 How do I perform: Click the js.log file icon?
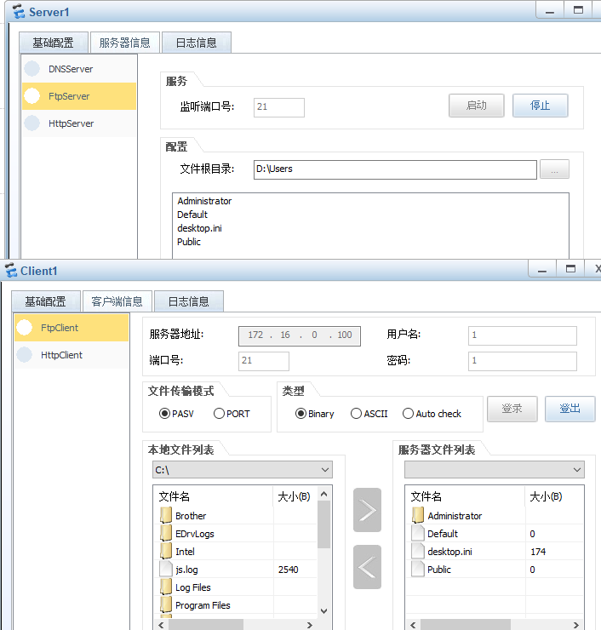point(165,570)
